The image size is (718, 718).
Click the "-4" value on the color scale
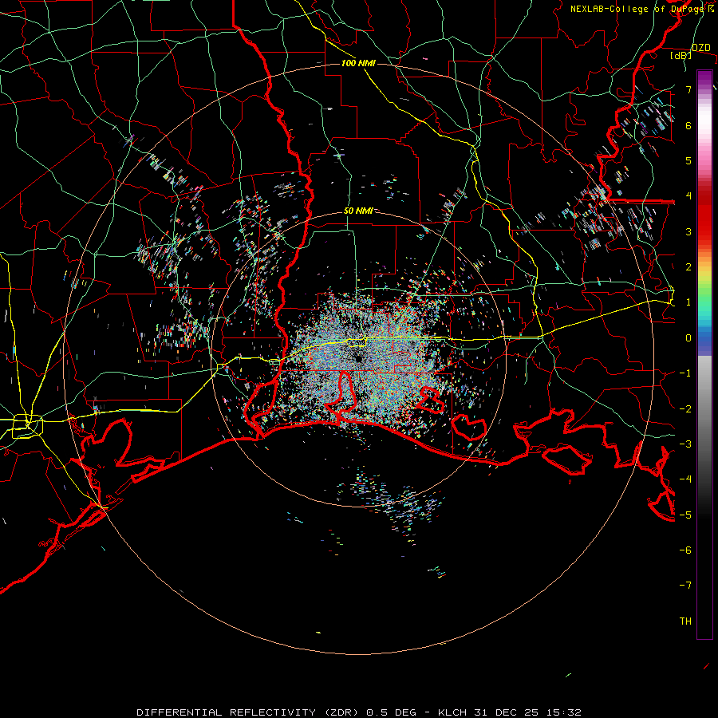685,479
